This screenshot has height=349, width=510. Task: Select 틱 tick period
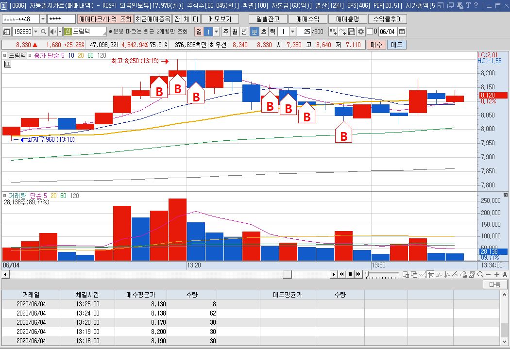tap(273, 32)
